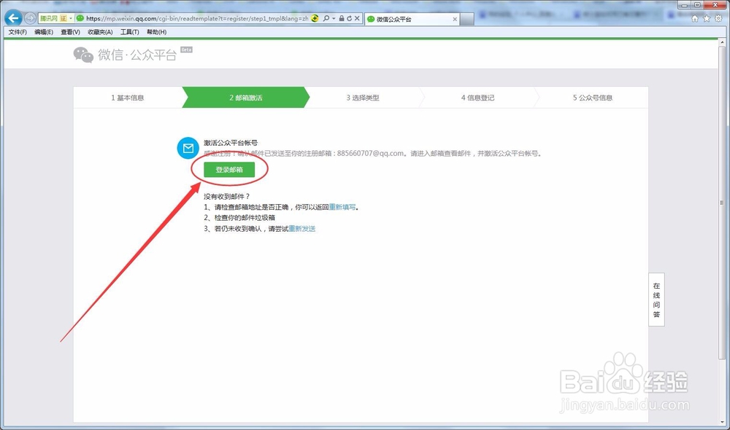Open the 腾讯网 certificate dropdown arrow
Screen dimensions: 730x430
[71, 19]
